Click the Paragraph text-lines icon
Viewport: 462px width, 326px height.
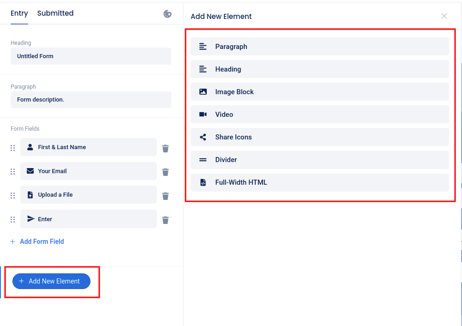tap(203, 47)
